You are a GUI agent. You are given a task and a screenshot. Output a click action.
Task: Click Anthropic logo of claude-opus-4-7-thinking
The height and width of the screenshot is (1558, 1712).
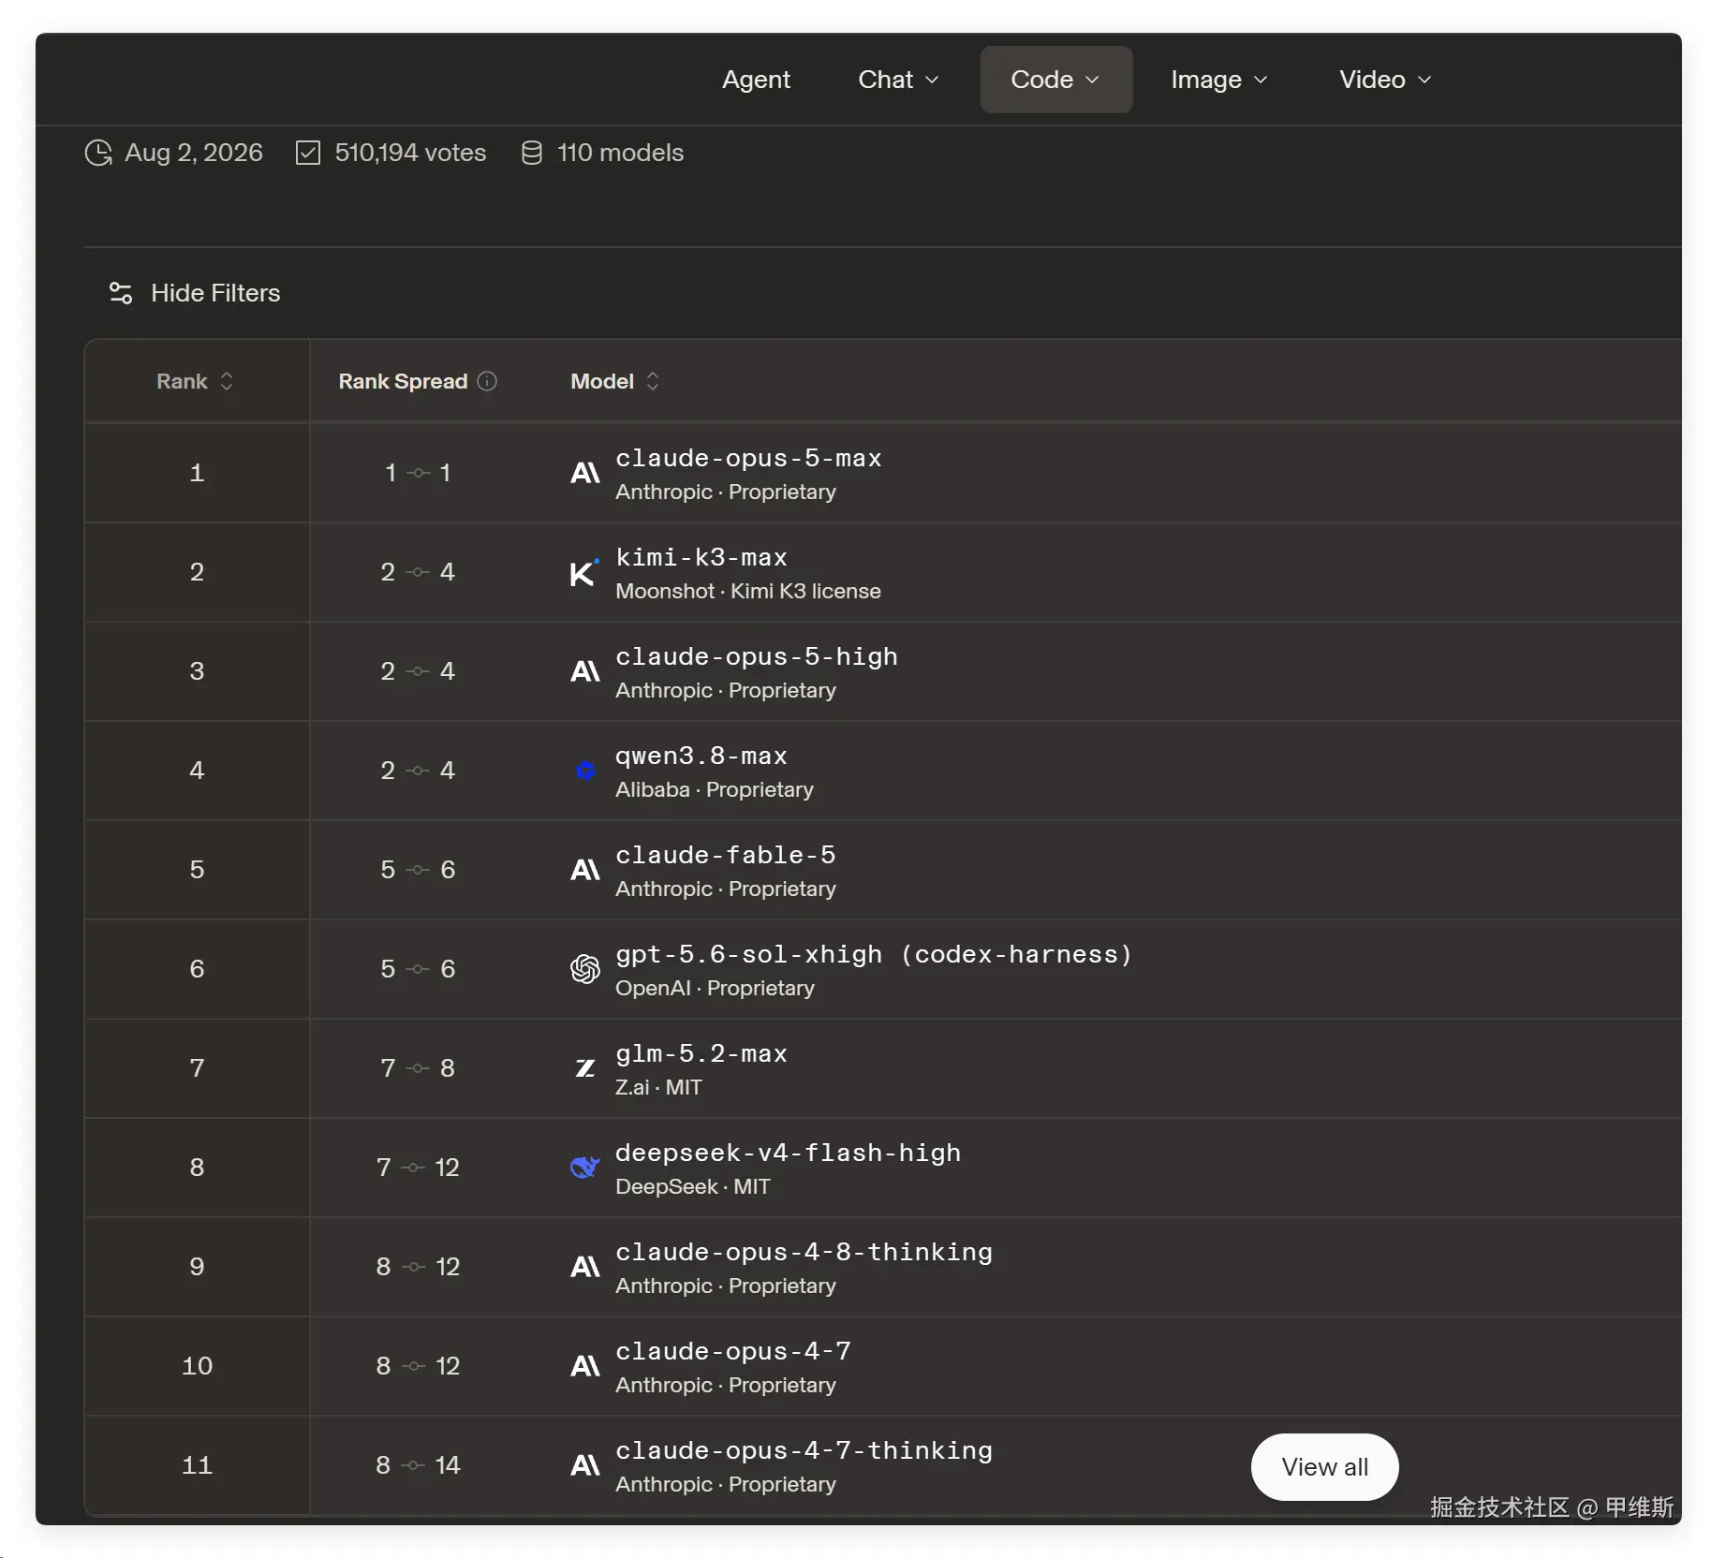[585, 1465]
